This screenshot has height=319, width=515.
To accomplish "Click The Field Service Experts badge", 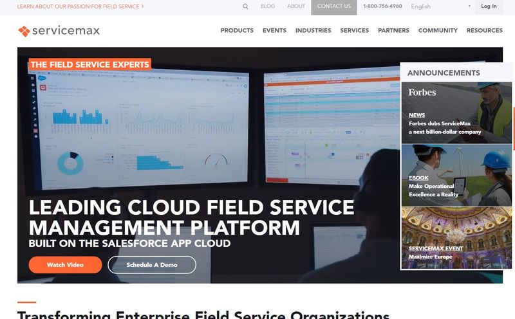I will click(x=89, y=64).
